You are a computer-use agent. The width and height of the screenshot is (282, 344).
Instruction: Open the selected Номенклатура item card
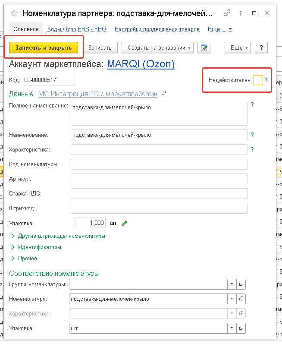click(x=241, y=299)
